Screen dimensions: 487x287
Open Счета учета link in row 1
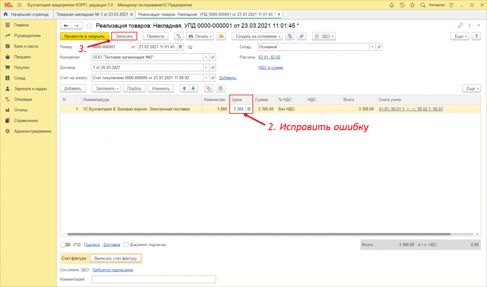pos(410,109)
